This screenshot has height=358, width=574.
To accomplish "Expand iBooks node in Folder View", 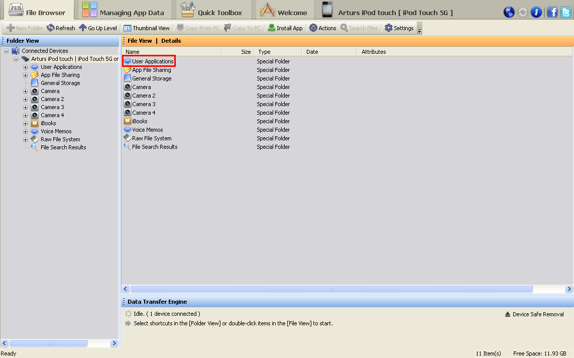I will pos(25,124).
